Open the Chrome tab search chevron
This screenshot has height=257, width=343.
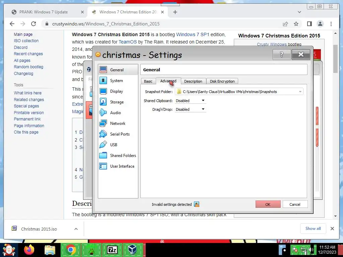click(x=299, y=12)
